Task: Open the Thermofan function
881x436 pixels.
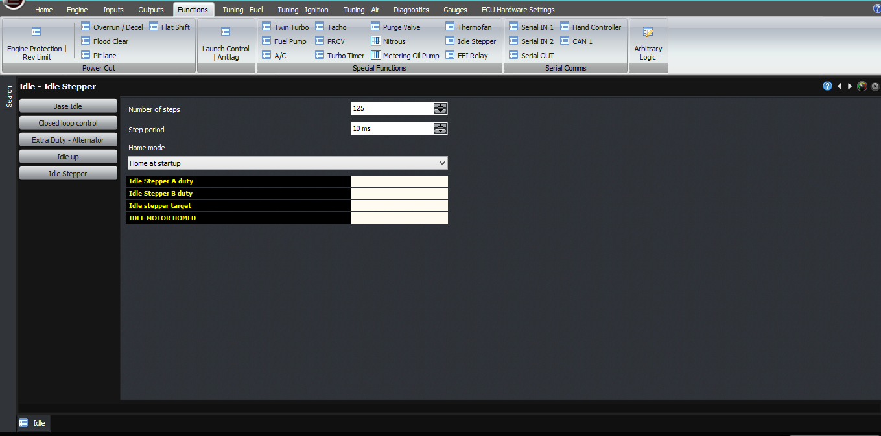Action: click(x=469, y=27)
